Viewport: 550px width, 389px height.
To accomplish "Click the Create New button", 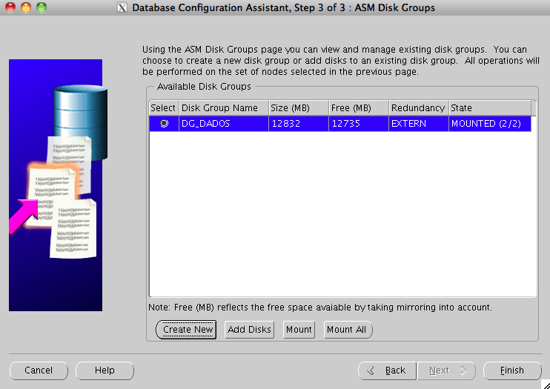I will 186,330.
